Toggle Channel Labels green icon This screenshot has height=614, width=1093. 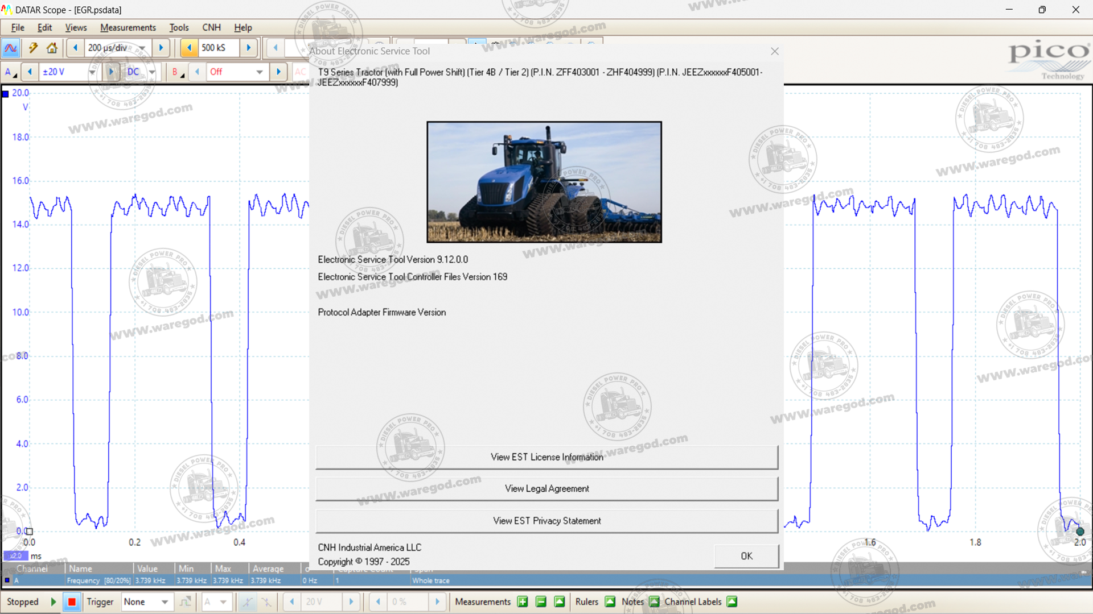click(x=732, y=602)
